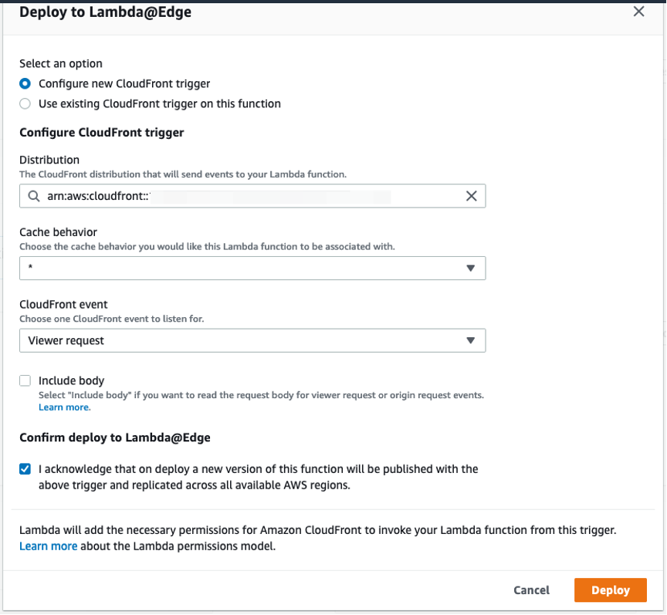Open "Learn more" about the Lambda permissions model
667x615 pixels.
pos(48,546)
